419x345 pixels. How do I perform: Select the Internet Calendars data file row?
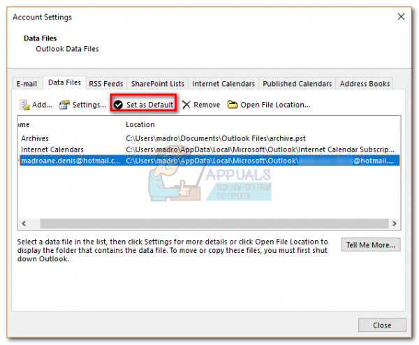coord(209,149)
